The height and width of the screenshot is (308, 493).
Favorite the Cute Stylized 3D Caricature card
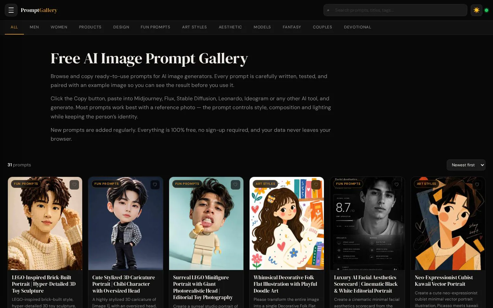click(155, 185)
